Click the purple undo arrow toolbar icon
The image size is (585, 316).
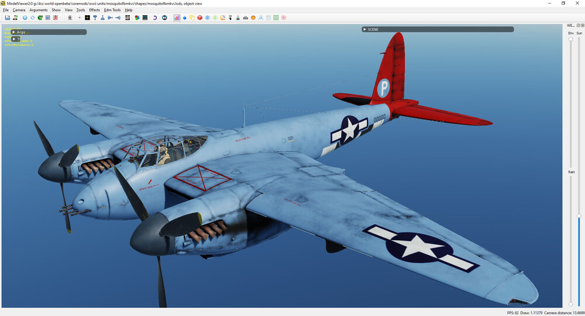[154, 18]
